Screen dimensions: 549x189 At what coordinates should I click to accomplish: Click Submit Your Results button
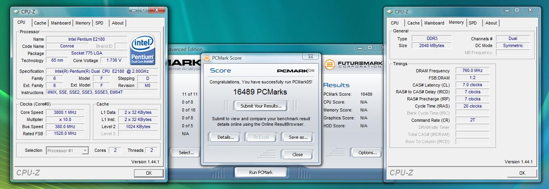[261, 106]
